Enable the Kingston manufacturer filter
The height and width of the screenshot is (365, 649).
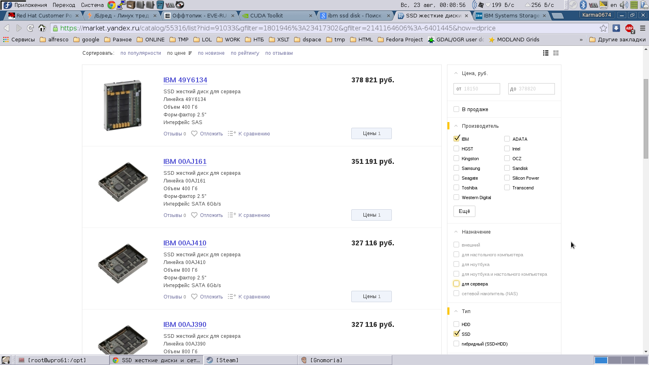(x=456, y=158)
